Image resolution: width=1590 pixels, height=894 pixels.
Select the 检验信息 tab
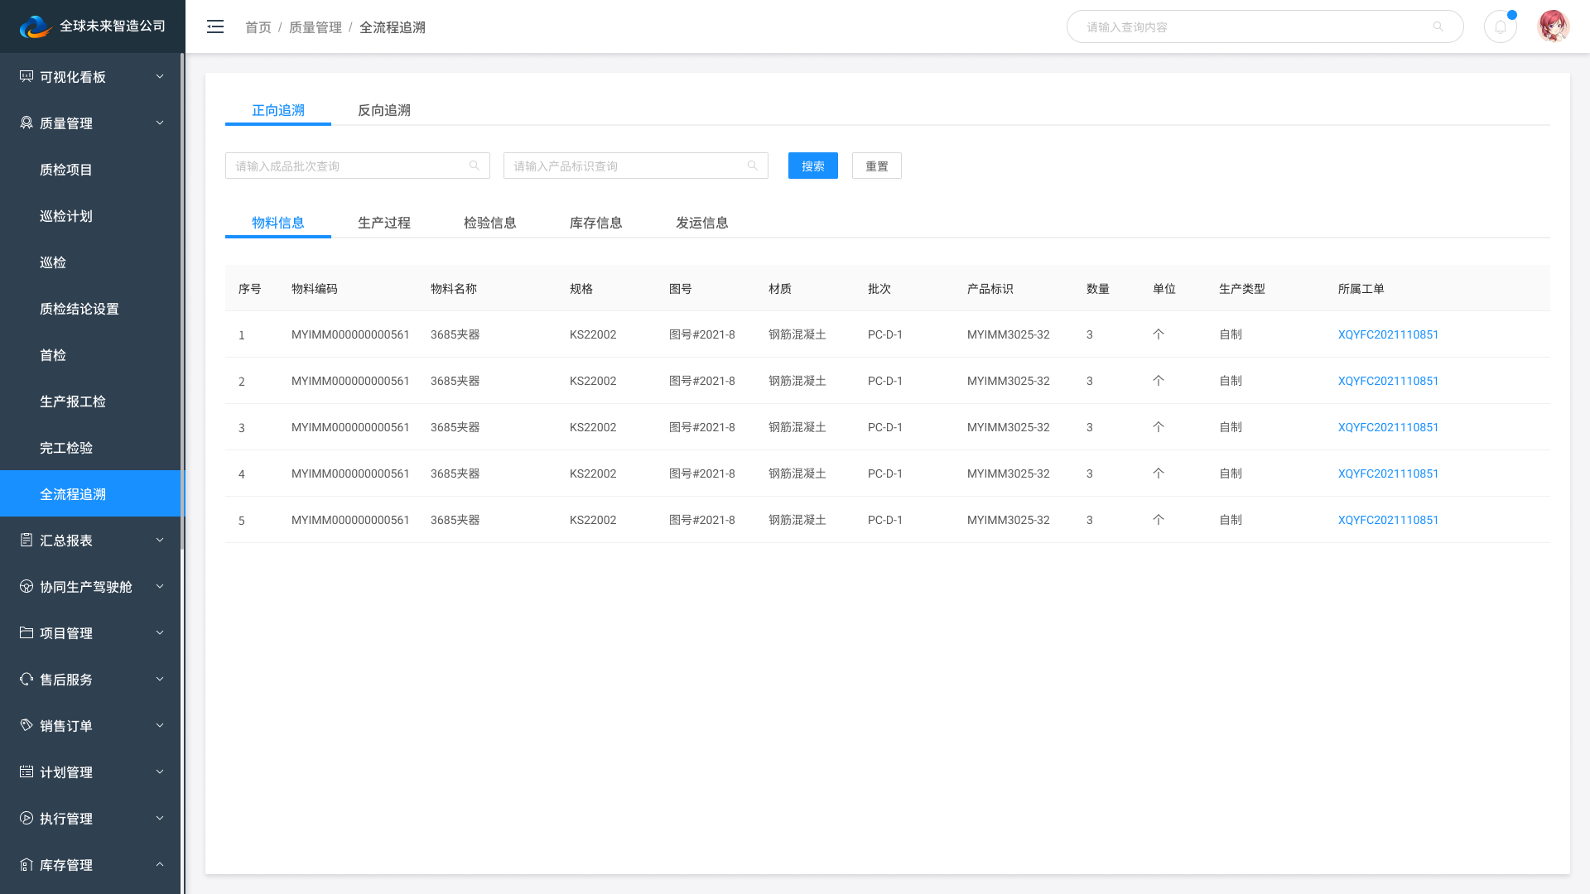coord(489,223)
